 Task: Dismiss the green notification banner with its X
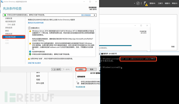(x=94, y=15)
